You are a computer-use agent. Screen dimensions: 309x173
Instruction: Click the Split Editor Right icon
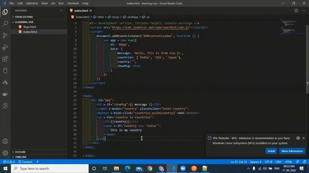coord(296,11)
